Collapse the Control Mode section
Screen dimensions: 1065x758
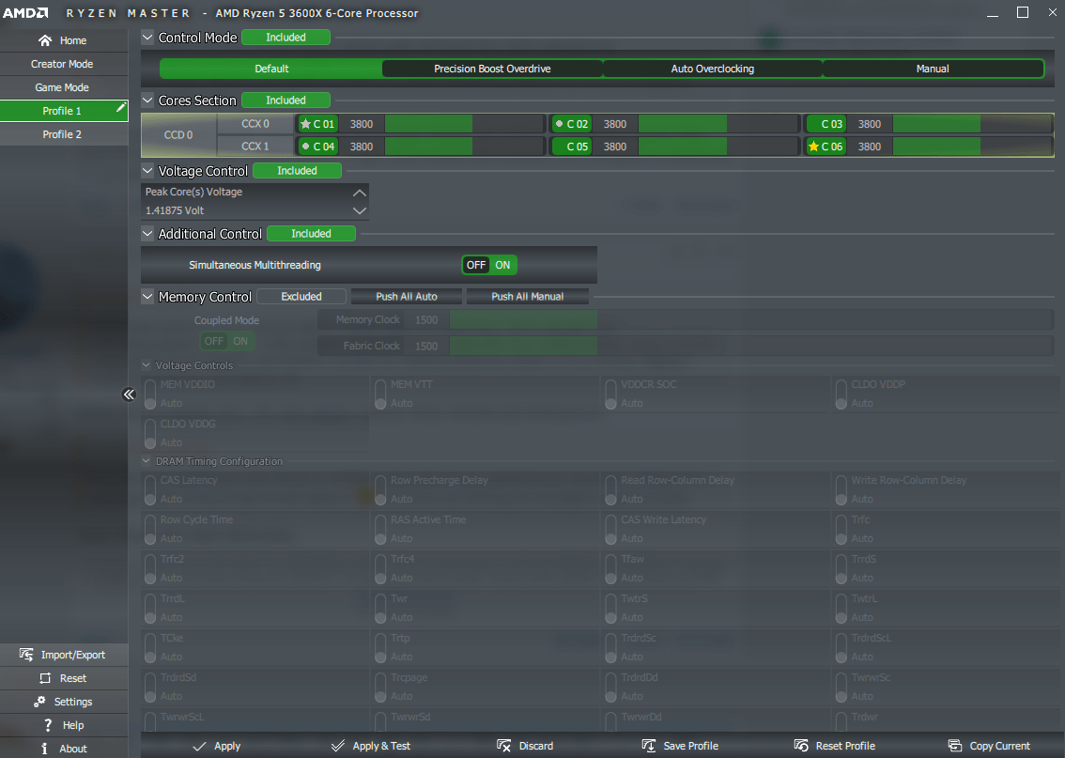click(x=147, y=38)
